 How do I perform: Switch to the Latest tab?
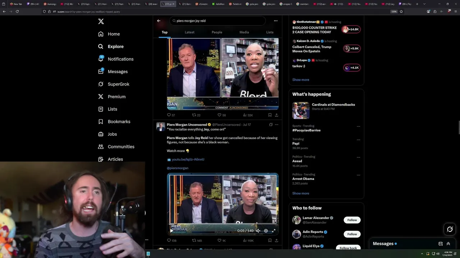tap(189, 32)
